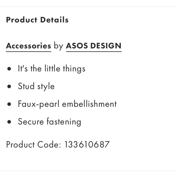Viewport: 176px width, 176px height.
Task: Click the divider line above Product Details
Action: [x=88, y=7]
